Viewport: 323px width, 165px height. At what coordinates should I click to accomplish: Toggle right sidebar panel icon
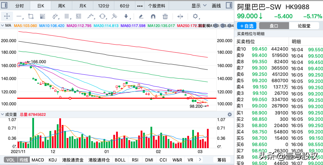point(229,5)
